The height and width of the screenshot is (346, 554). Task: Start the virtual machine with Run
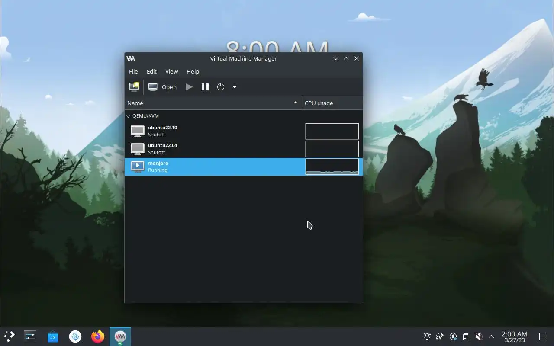click(189, 87)
